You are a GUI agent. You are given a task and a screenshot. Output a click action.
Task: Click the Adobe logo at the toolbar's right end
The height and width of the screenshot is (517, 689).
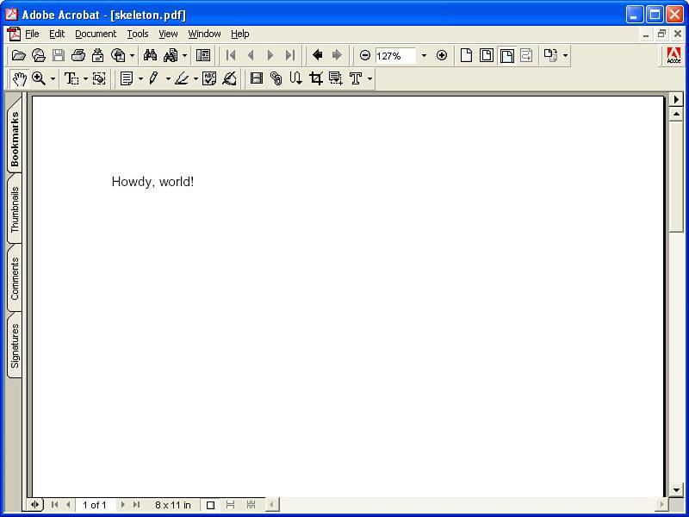pos(673,55)
